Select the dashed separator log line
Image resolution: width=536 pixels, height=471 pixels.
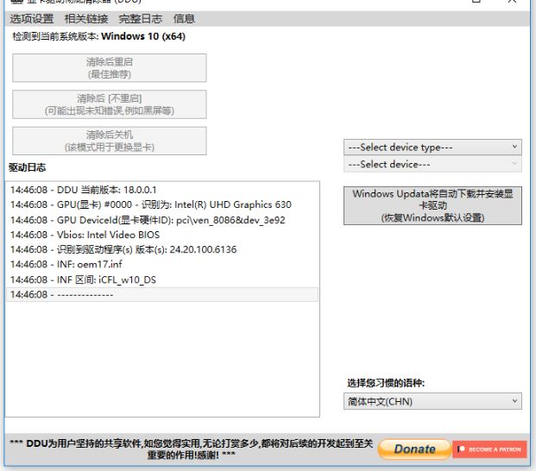coord(162,294)
